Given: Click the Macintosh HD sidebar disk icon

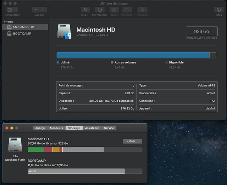Looking at the screenshot, I should click(x=10, y=27).
